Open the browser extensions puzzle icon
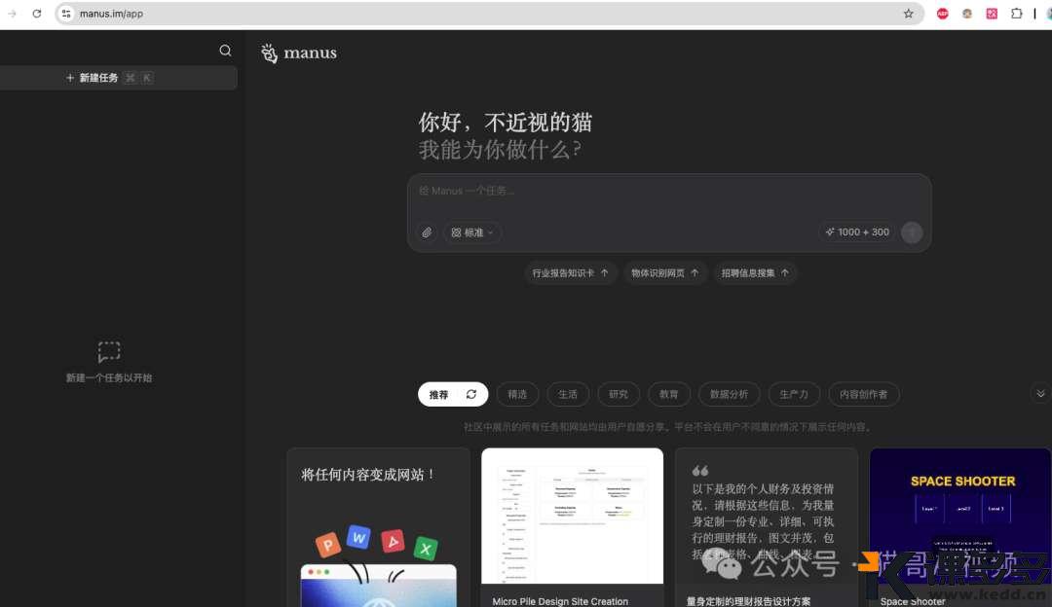Screen dimensions: 1052x607 click(1016, 14)
